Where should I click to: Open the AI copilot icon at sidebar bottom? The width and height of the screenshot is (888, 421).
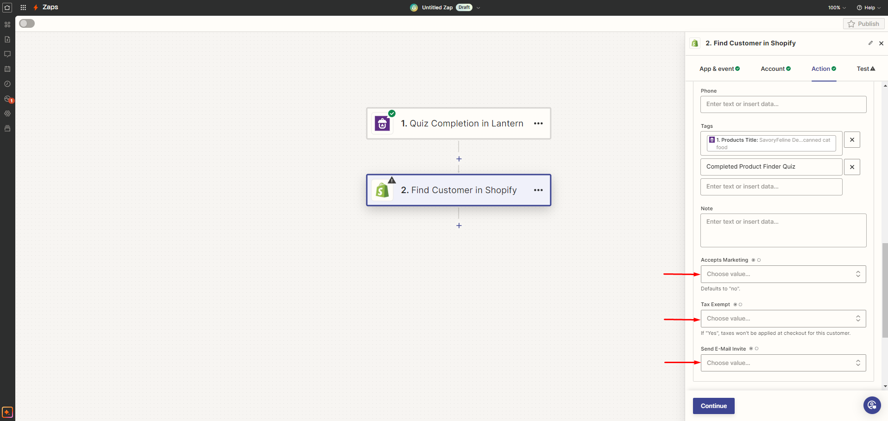coord(7,412)
